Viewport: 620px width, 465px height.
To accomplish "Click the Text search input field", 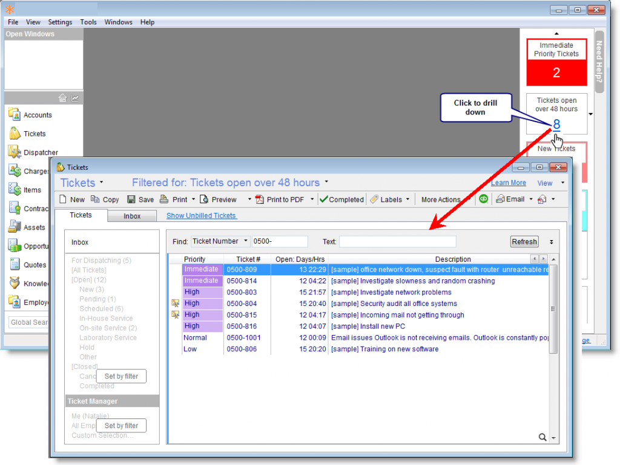I will [397, 242].
